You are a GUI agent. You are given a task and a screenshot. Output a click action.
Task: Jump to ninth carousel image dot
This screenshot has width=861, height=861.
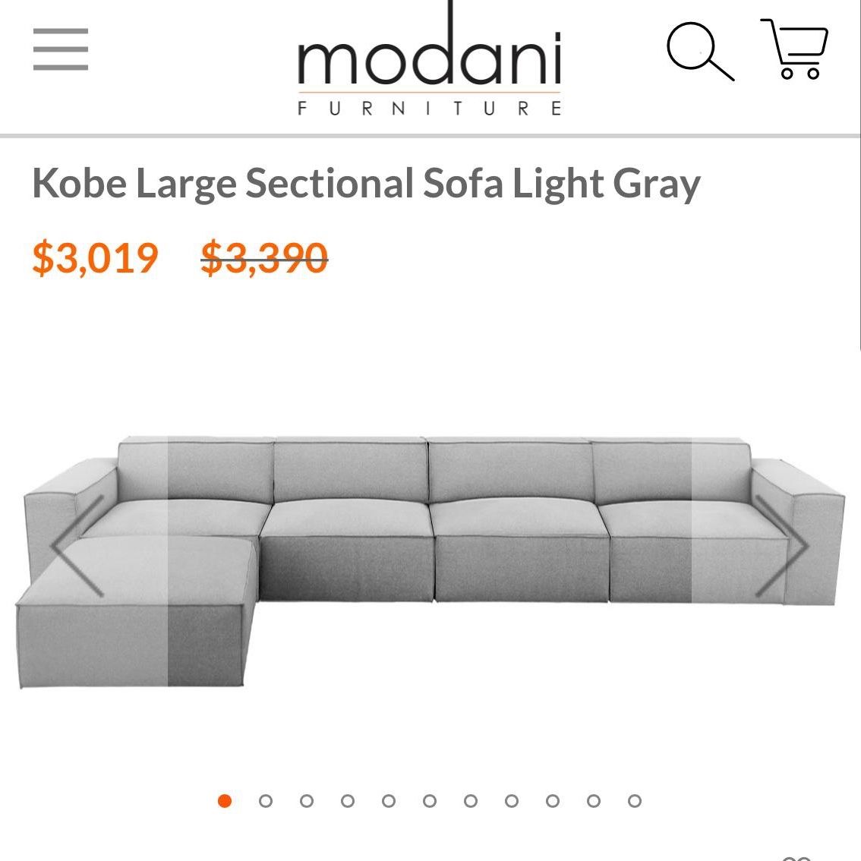(x=553, y=801)
